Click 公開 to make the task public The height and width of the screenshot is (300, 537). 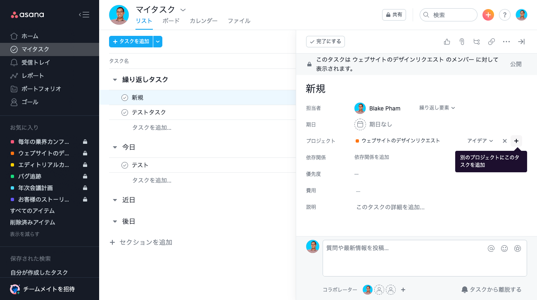pos(516,64)
